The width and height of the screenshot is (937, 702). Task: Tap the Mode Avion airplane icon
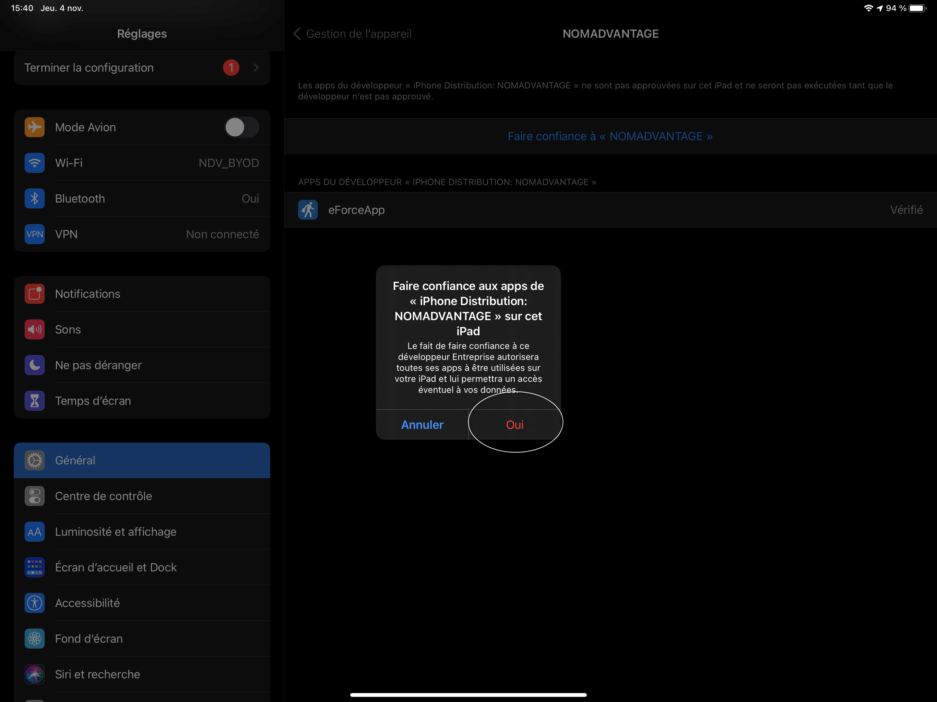click(x=35, y=127)
